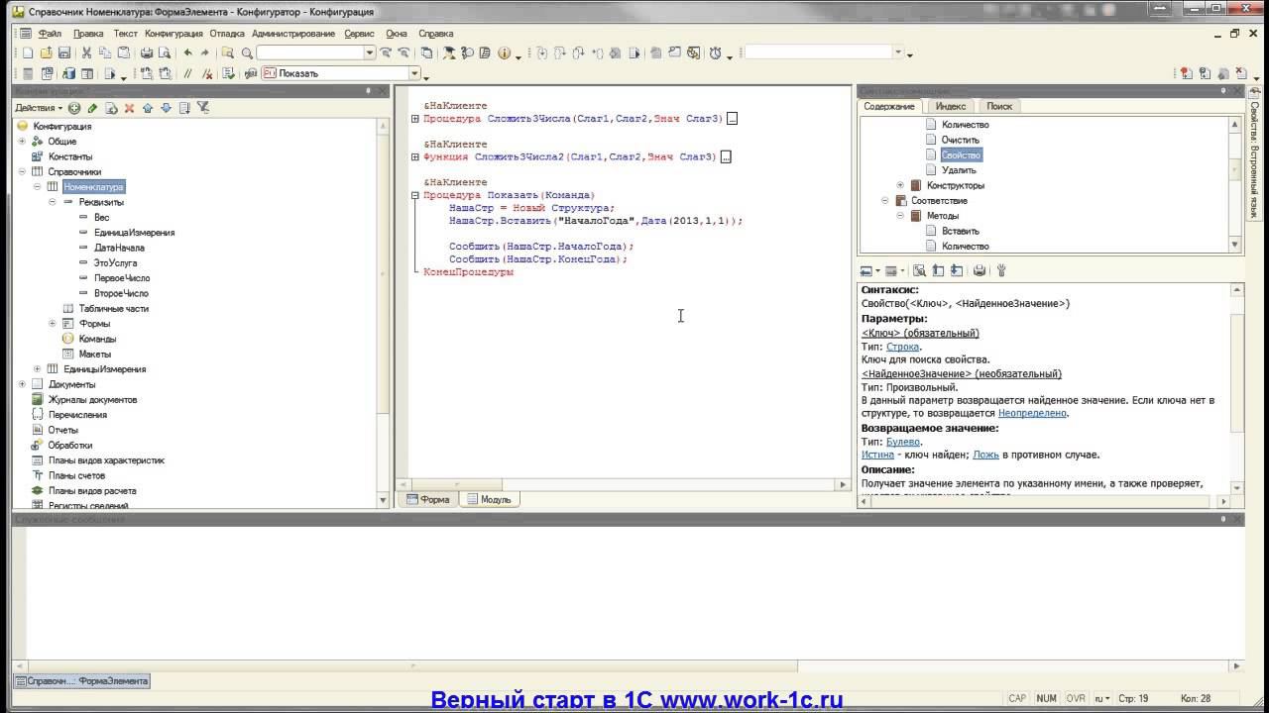Remove comment with the crossed // icon
This screenshot has width=1269, height=713.
click(x=205, y=73)
